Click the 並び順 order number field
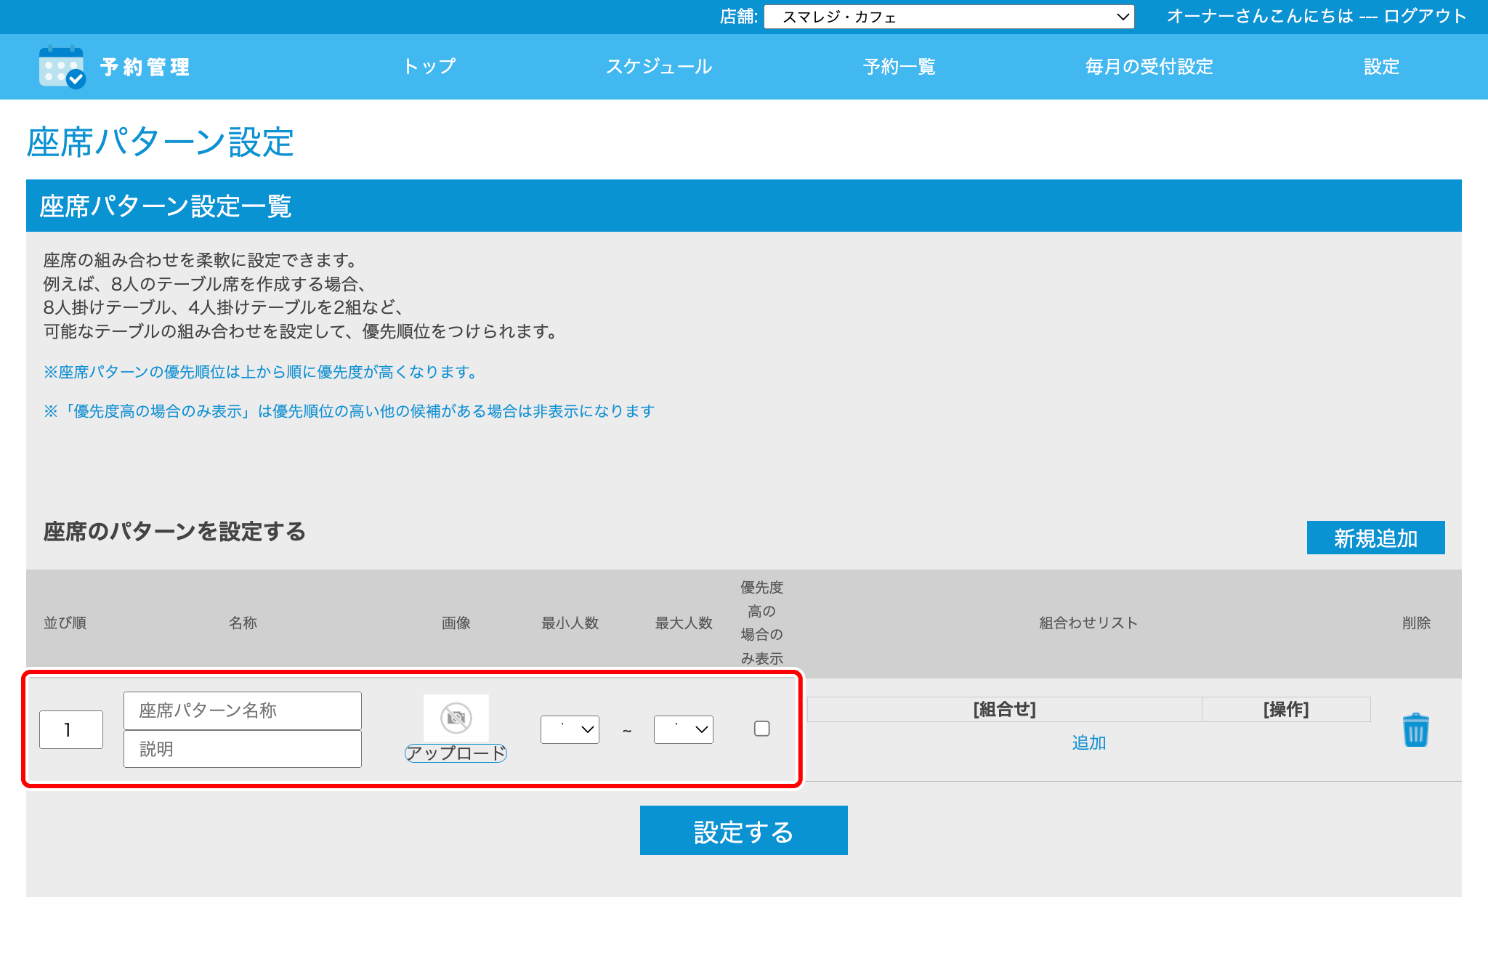 [71, 729]
